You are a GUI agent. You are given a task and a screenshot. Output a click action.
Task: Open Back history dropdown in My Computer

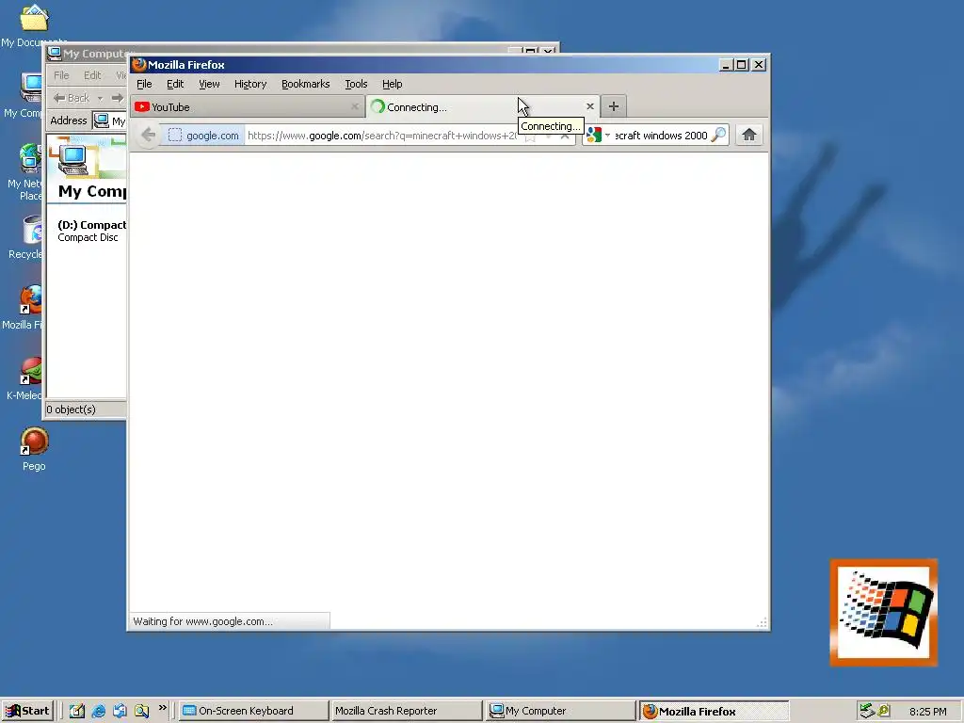(x=100, y=98)
